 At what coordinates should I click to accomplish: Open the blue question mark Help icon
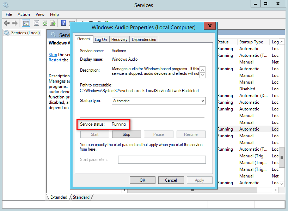(63, 23)
